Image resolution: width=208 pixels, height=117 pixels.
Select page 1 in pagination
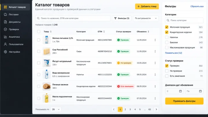coord(120,109)
